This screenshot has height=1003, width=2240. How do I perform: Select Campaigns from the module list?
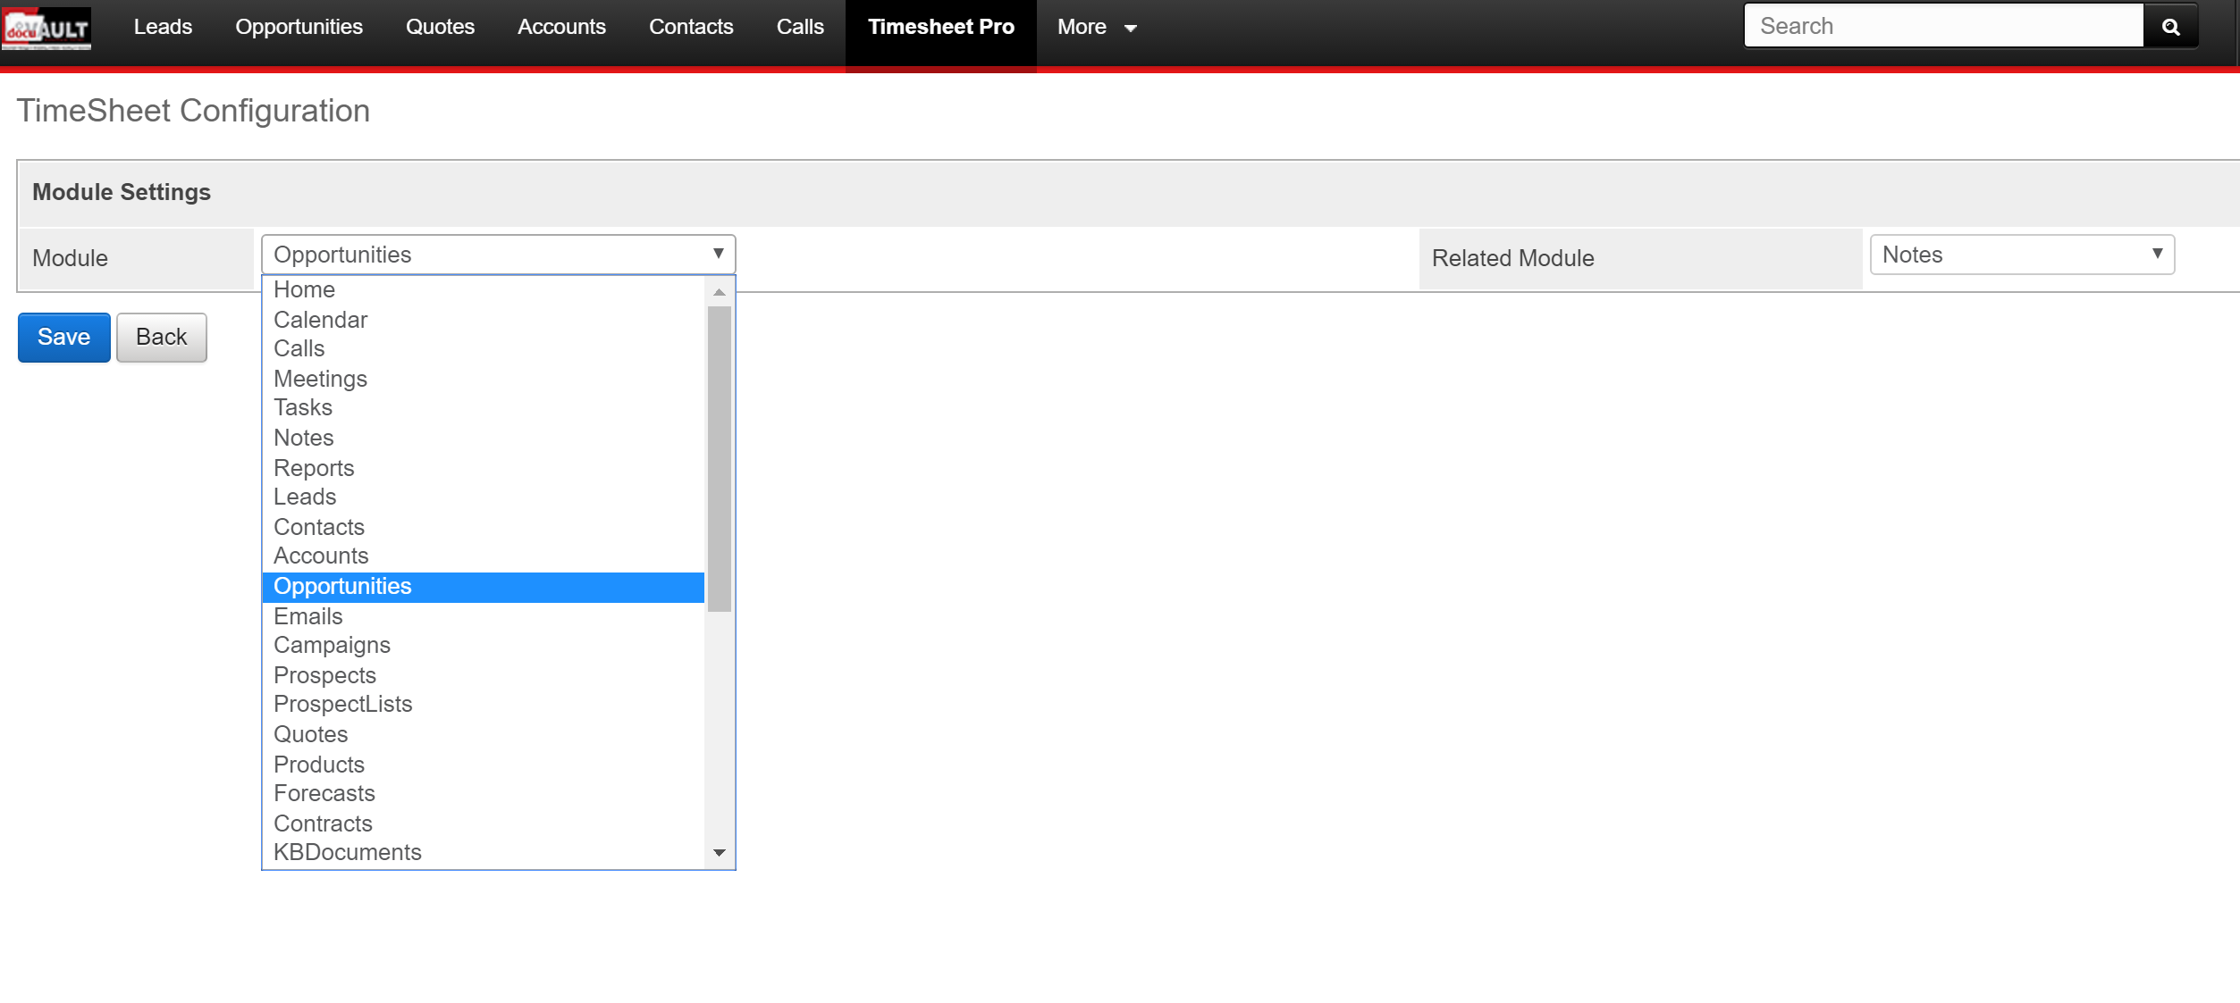(x=332, y=645)
